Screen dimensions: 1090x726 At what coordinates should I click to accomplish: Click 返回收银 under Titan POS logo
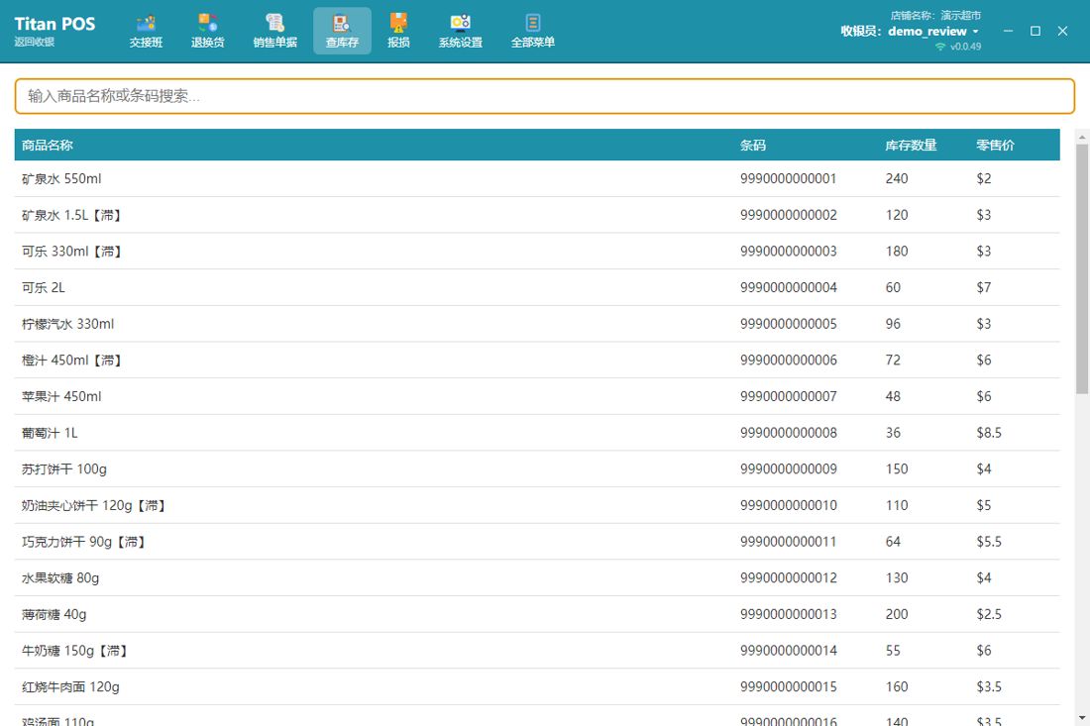34,42
